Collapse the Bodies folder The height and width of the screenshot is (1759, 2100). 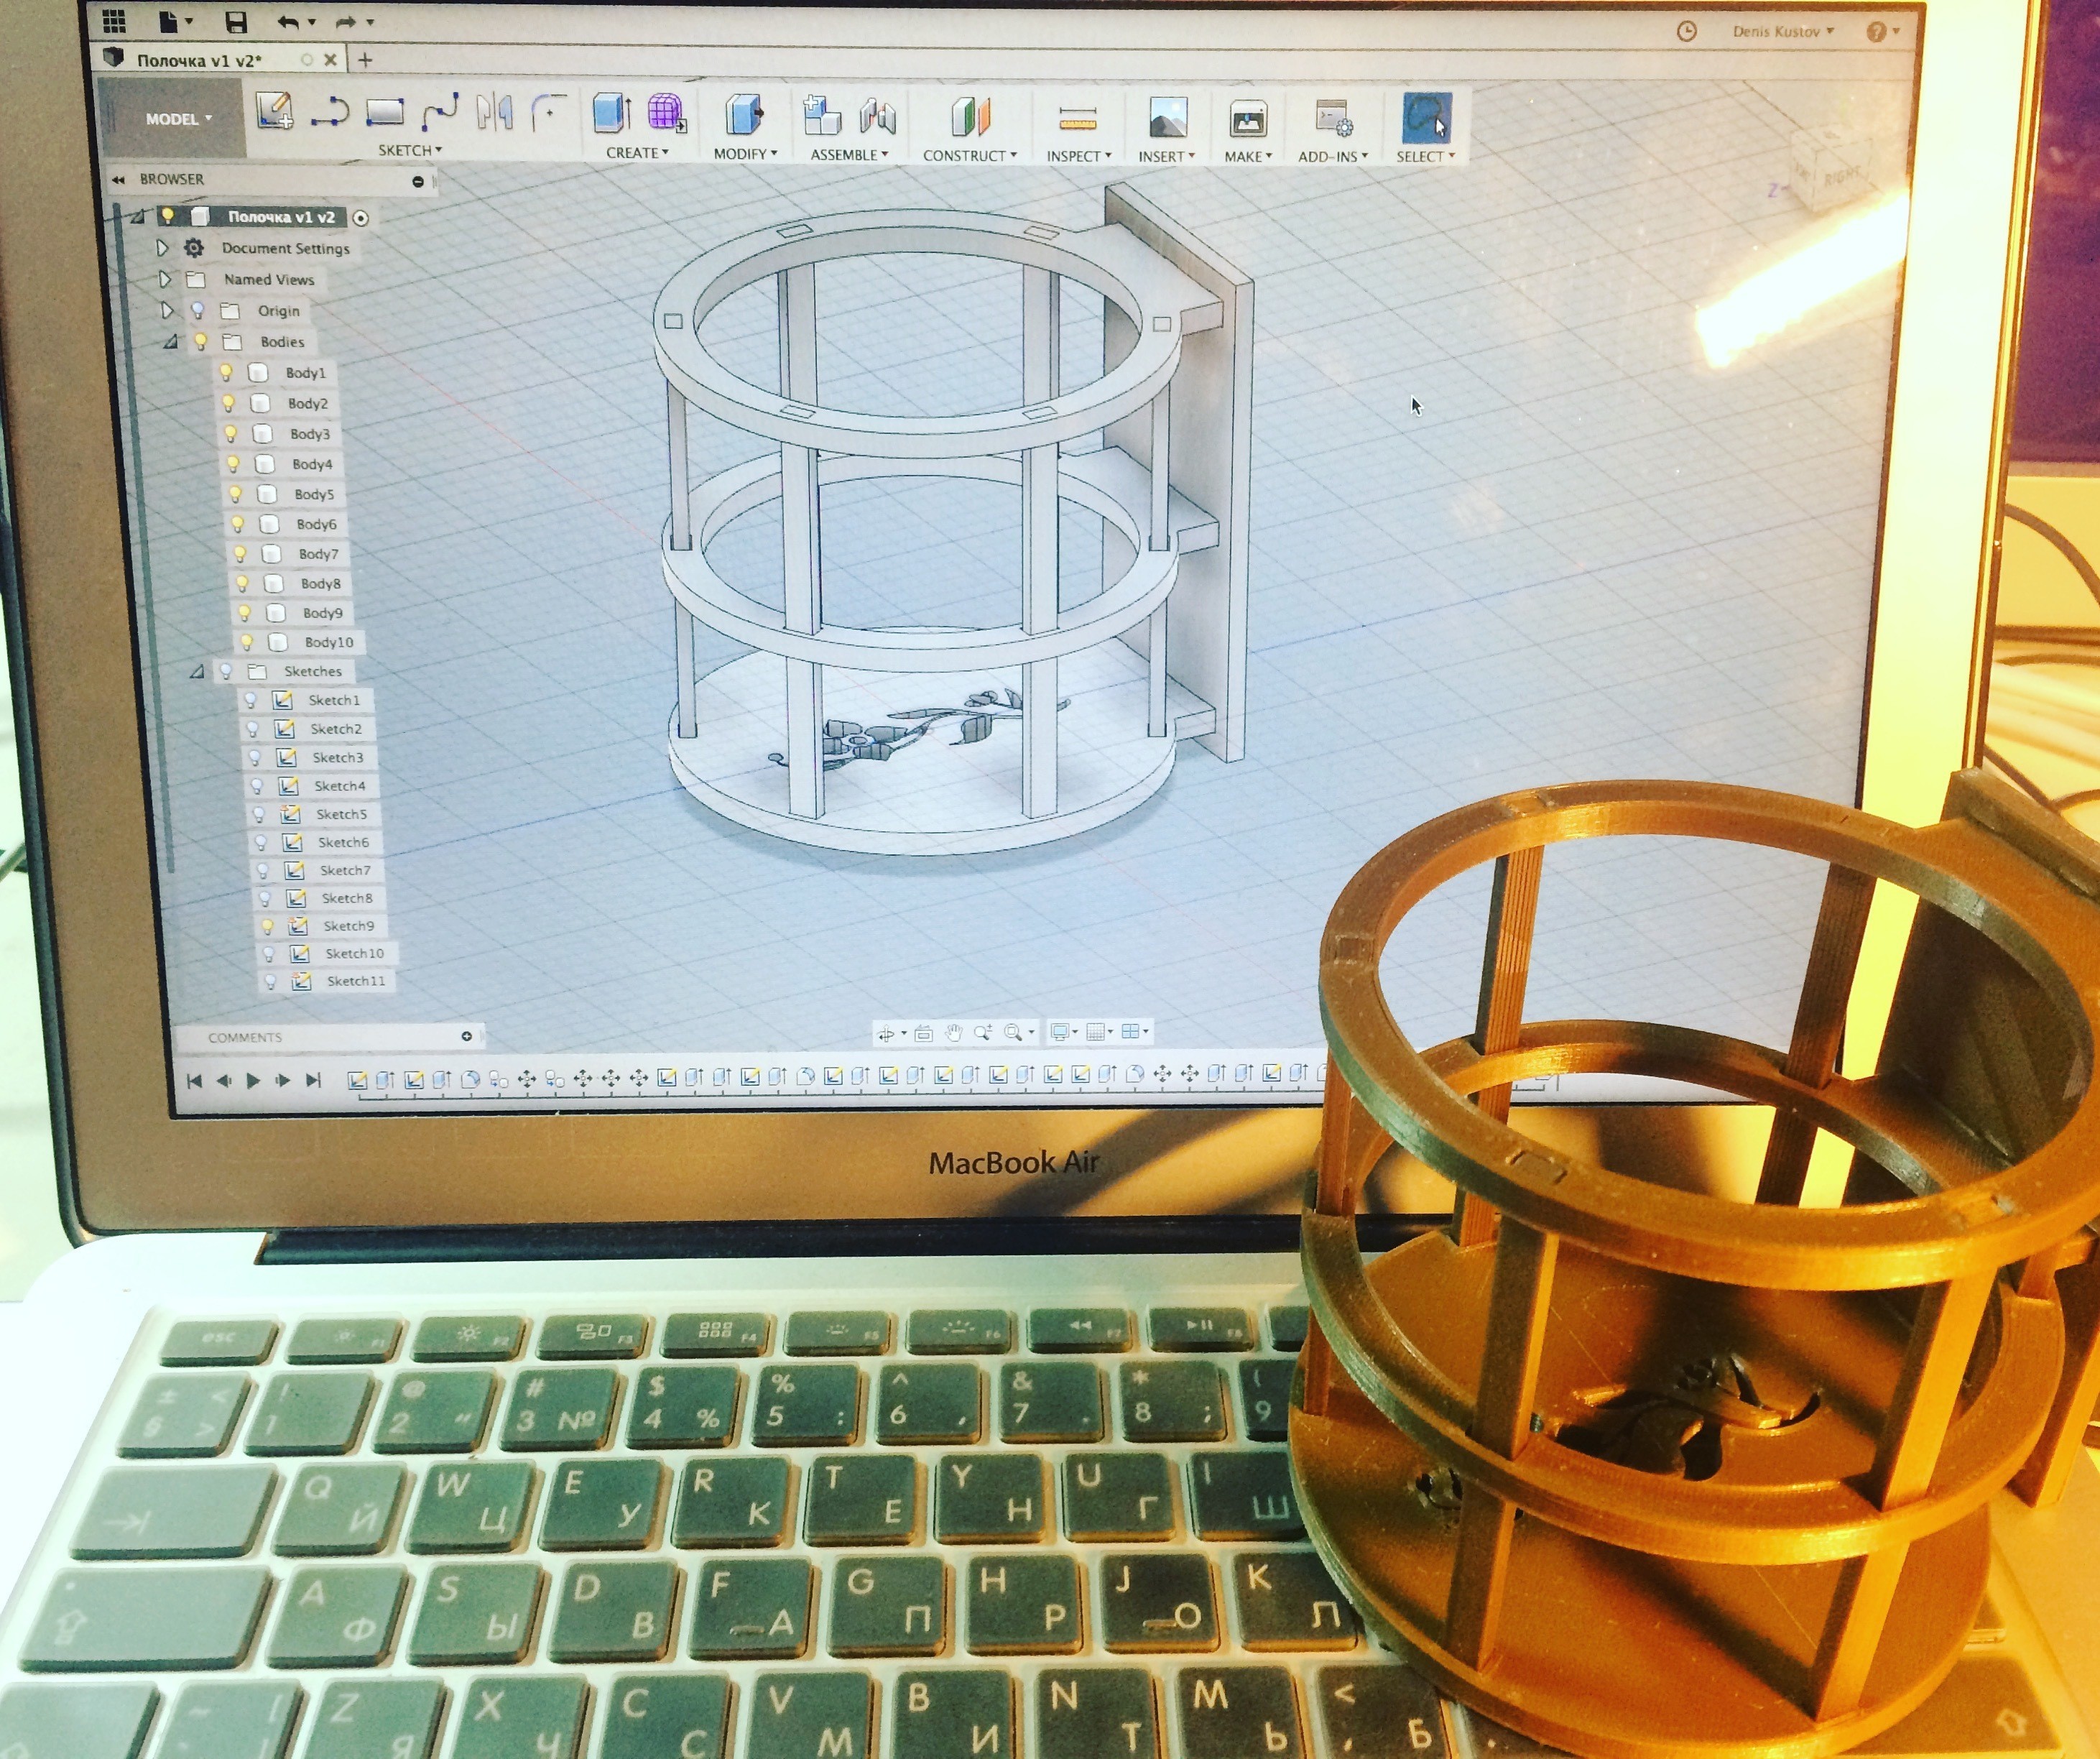point(171,342)
